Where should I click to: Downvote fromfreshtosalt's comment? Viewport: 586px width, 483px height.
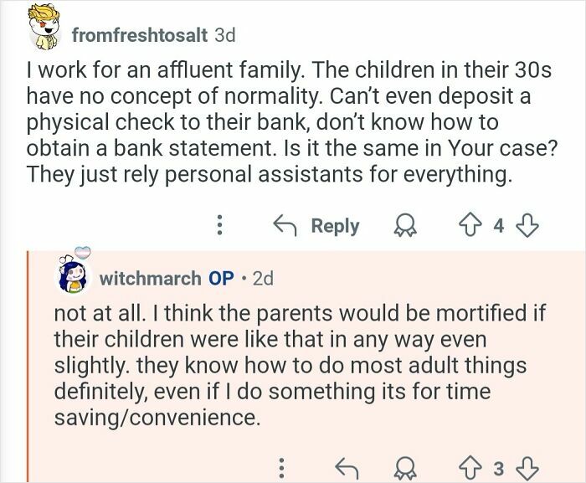coord(527,226)
